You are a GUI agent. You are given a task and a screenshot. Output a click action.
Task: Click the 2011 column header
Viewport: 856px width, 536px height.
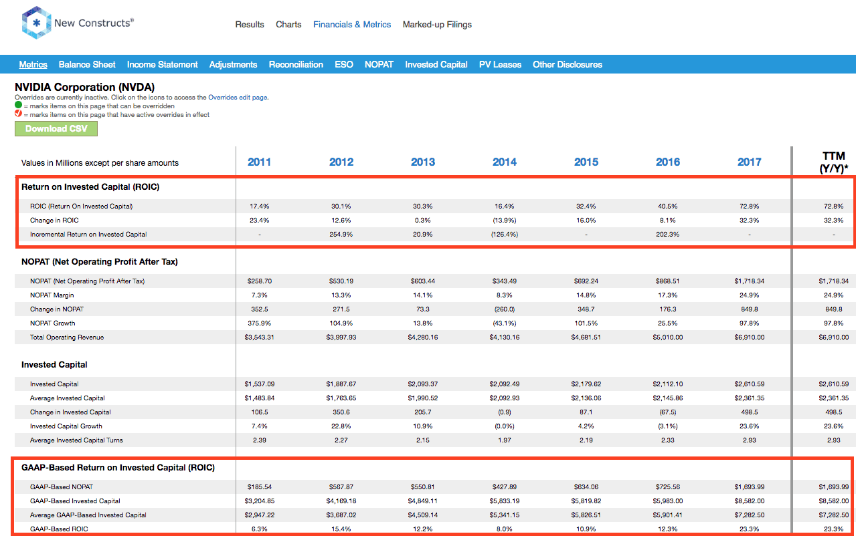pos(260,162)
